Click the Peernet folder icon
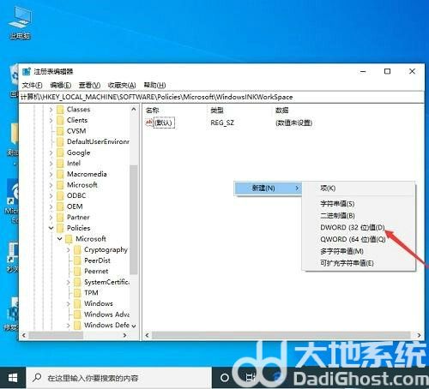Screen dimensions: 429x389 [x=77, y=272]
